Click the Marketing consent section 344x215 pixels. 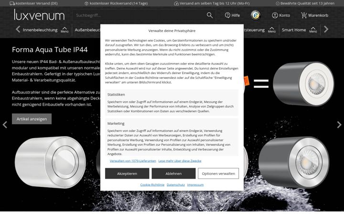(x=172, y=137)
